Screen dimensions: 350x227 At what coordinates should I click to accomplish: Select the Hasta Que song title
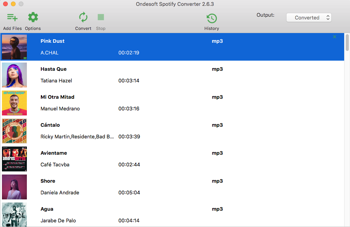pos(54,69)
